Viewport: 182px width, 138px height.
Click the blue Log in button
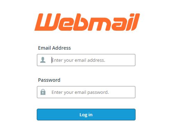[x=86, y=115]
